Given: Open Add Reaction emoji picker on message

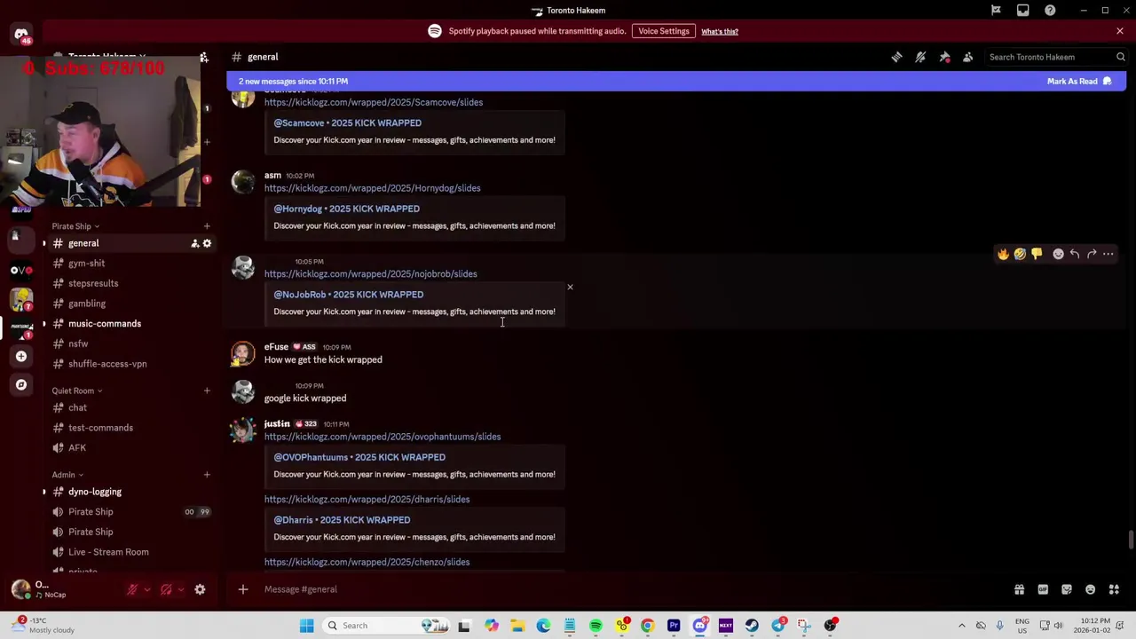Looking at the screenshot, I should (1058, 254).
